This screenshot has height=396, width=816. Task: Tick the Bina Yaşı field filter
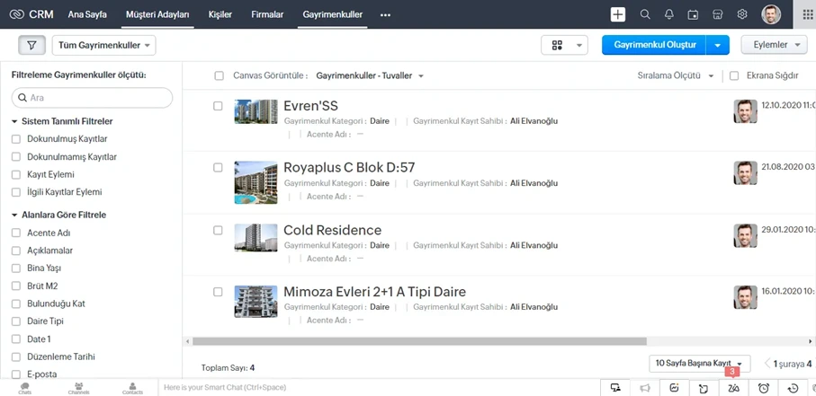pyautogui.click(x=16, y=268)
